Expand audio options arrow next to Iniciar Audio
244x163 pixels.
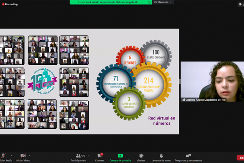pos(11,156)
